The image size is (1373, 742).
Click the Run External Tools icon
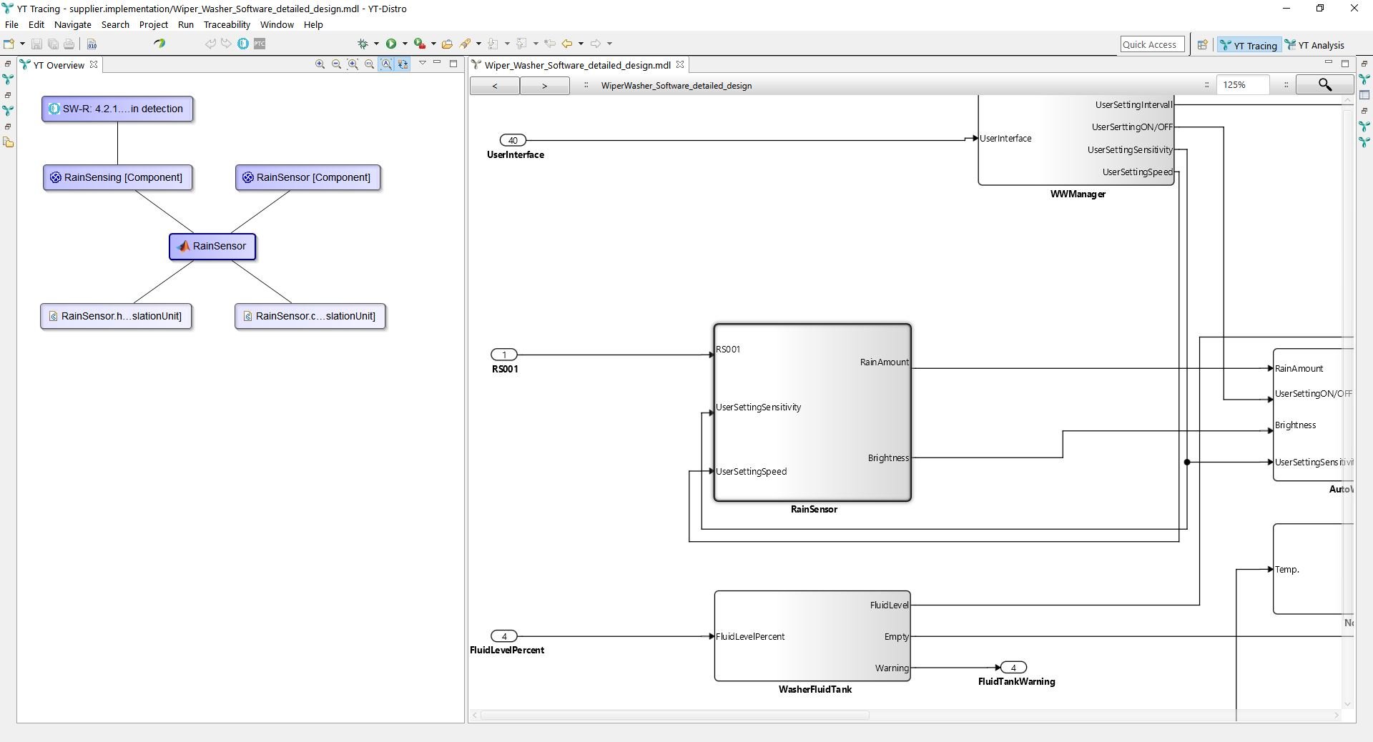[x=420, y=44]
